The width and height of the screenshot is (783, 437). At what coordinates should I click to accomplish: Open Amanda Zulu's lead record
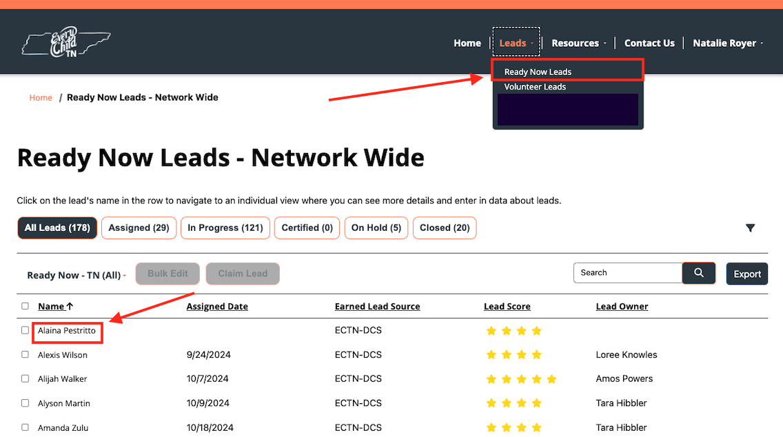63,428
